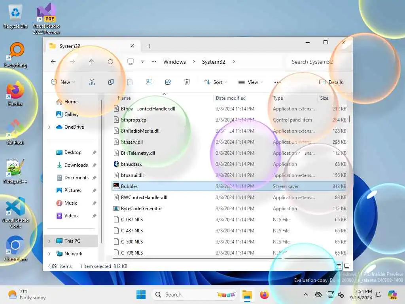The height and width of the screenshot is (304, 405).
Task: Open the New dropdown menu
Action: point(63,82)
